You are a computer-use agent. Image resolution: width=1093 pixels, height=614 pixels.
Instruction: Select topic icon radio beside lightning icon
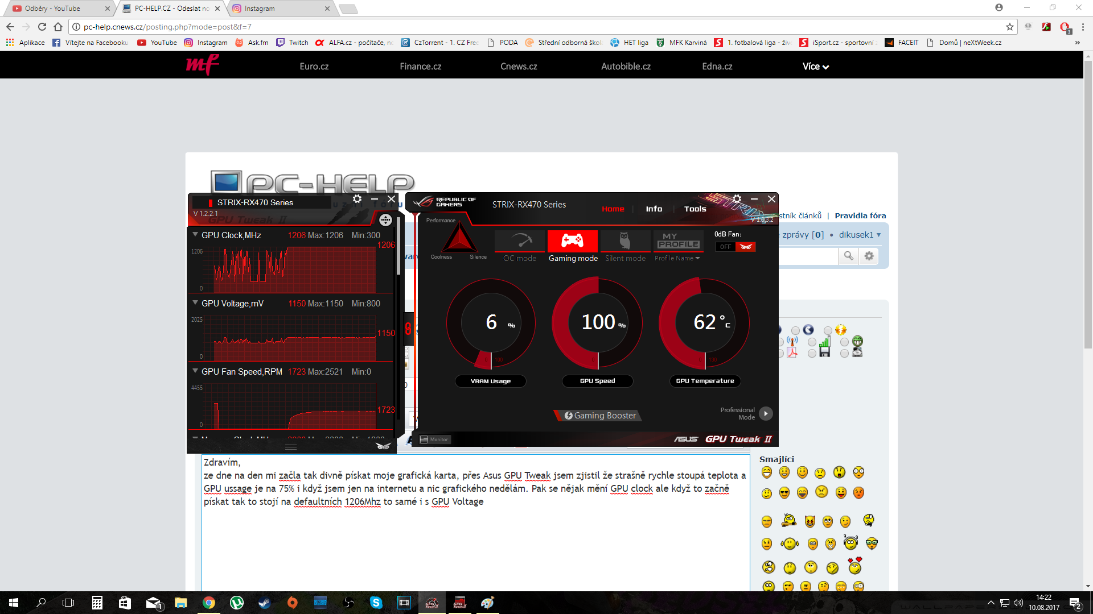coord(828,330)
